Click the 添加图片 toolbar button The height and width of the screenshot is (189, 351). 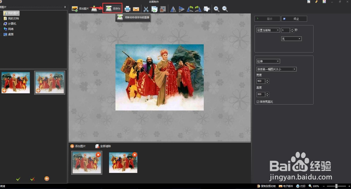tap(80, 9)
